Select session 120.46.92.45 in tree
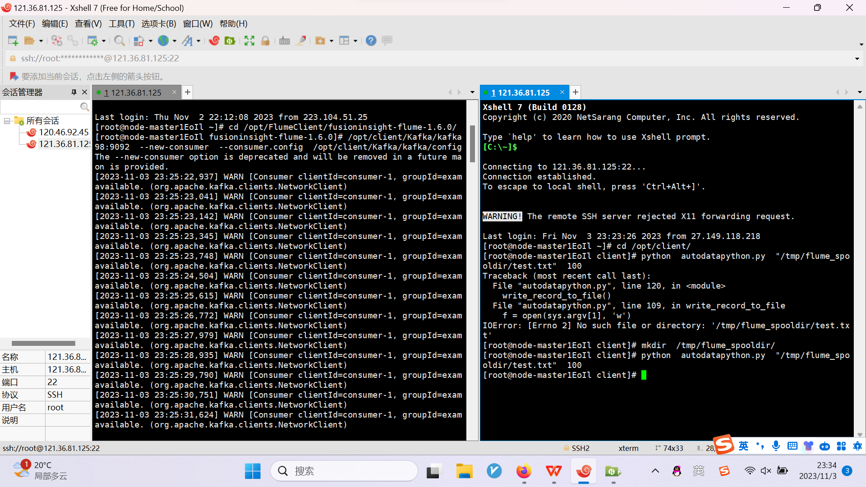Viewport: 866px width, 487px height. pyautogui.click(x=63, y=132)
